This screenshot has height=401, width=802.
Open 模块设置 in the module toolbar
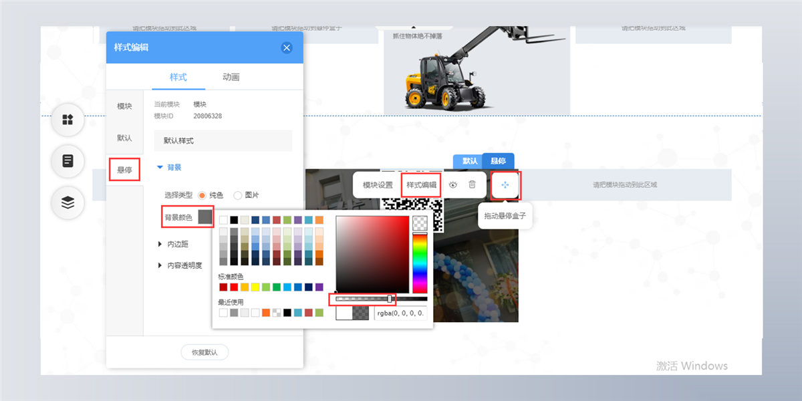[x=378, y=185]
